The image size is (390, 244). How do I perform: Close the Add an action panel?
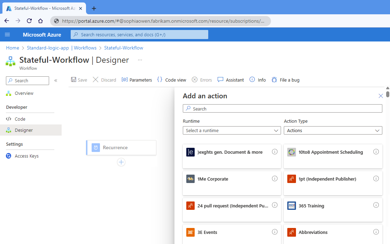[381, 96]
